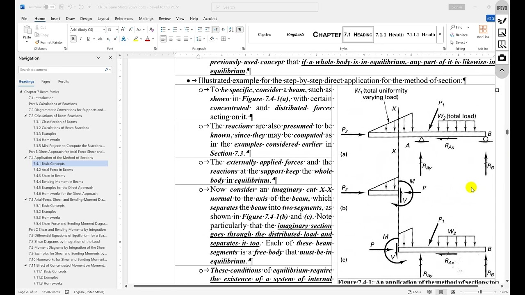Show Pages in Navigation pane
The width and height of the screenshot is (525, 295).
click(x=46, y=82)
